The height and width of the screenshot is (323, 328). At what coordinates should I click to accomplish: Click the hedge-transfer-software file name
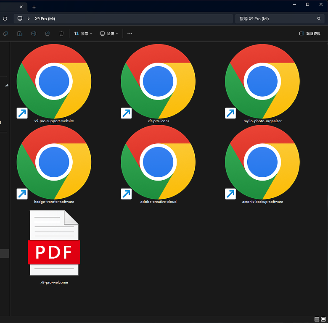pyautogui.click(x=54, y=202)
